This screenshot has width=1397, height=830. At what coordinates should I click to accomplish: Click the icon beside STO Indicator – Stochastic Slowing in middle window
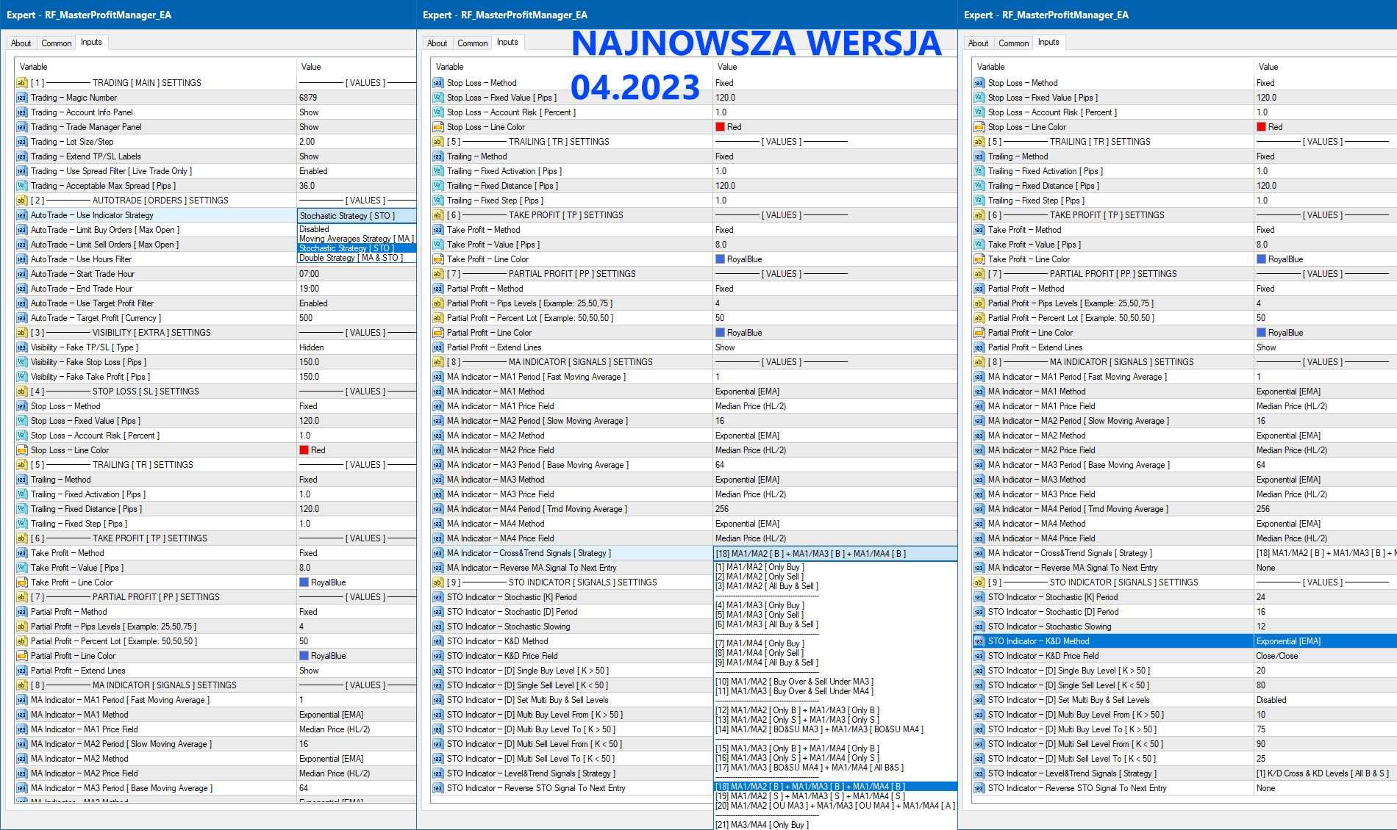[437, 627]
